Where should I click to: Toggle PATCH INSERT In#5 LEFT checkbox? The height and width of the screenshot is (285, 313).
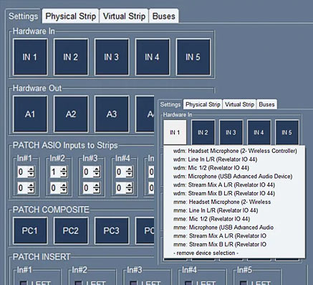point(244,283)
